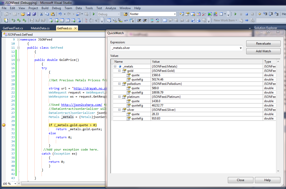Click the json2csharp.com link in code
The image size is (286, 189).
click(82, 105)
